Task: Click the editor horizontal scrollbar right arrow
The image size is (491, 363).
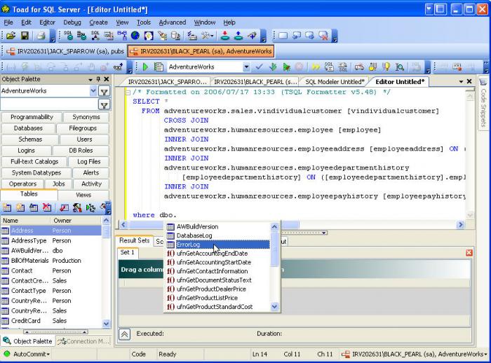Action: click(461, 225)
